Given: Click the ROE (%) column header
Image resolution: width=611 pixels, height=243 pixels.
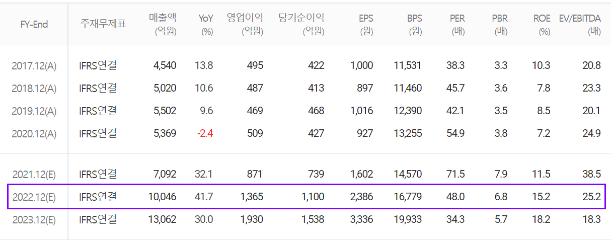Looking at the screenshot, I should [x=542, y=25].
